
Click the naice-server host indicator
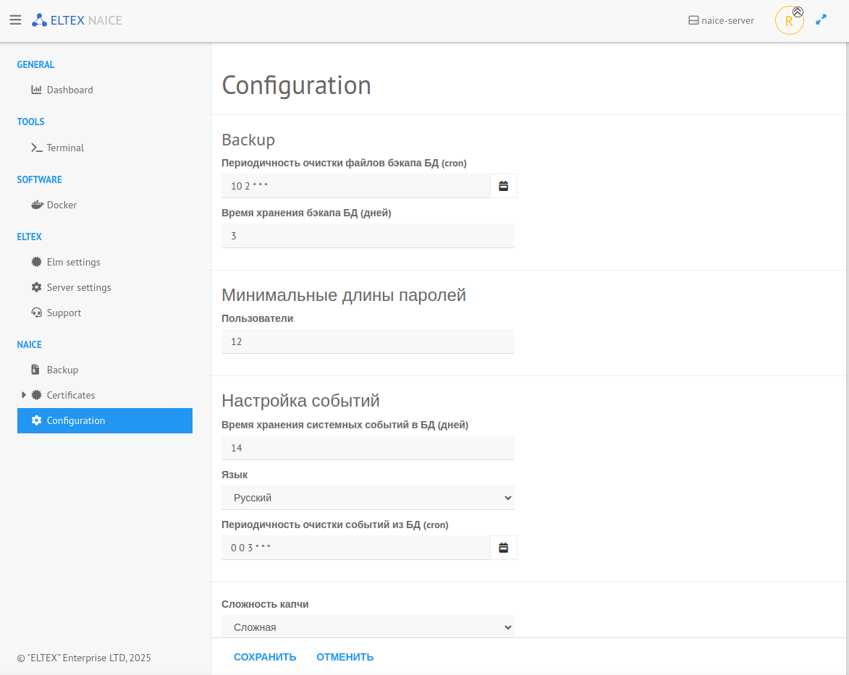tap(721, 21)
